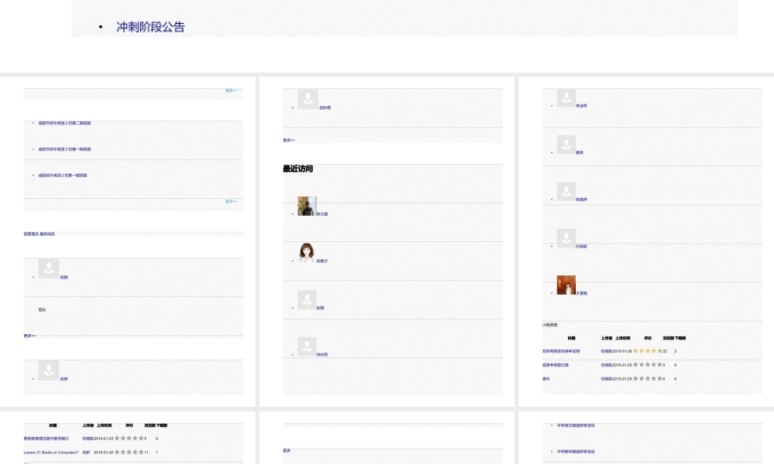Viewport: 774px width, 464px height.
Task: Click the photo avatar of the first recent visitor
Action: (306, 206)
